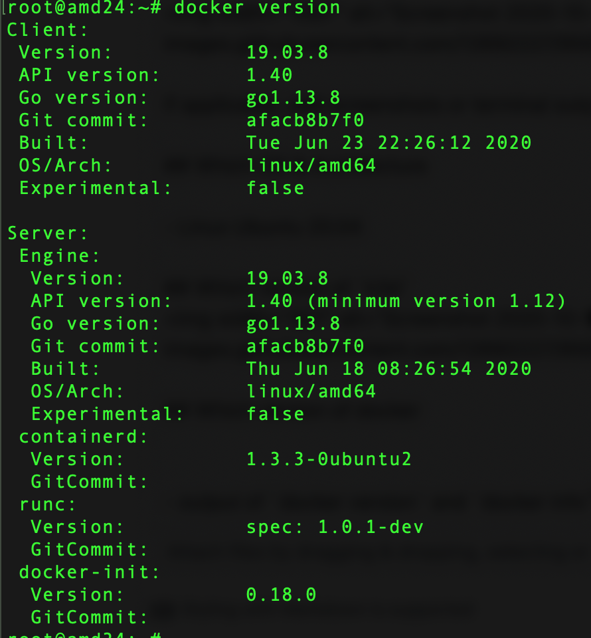Viewport: 591px width, 638px height.
Task: Click the 'GitCommit:' label under docker-init
Action: pos(89,617)
